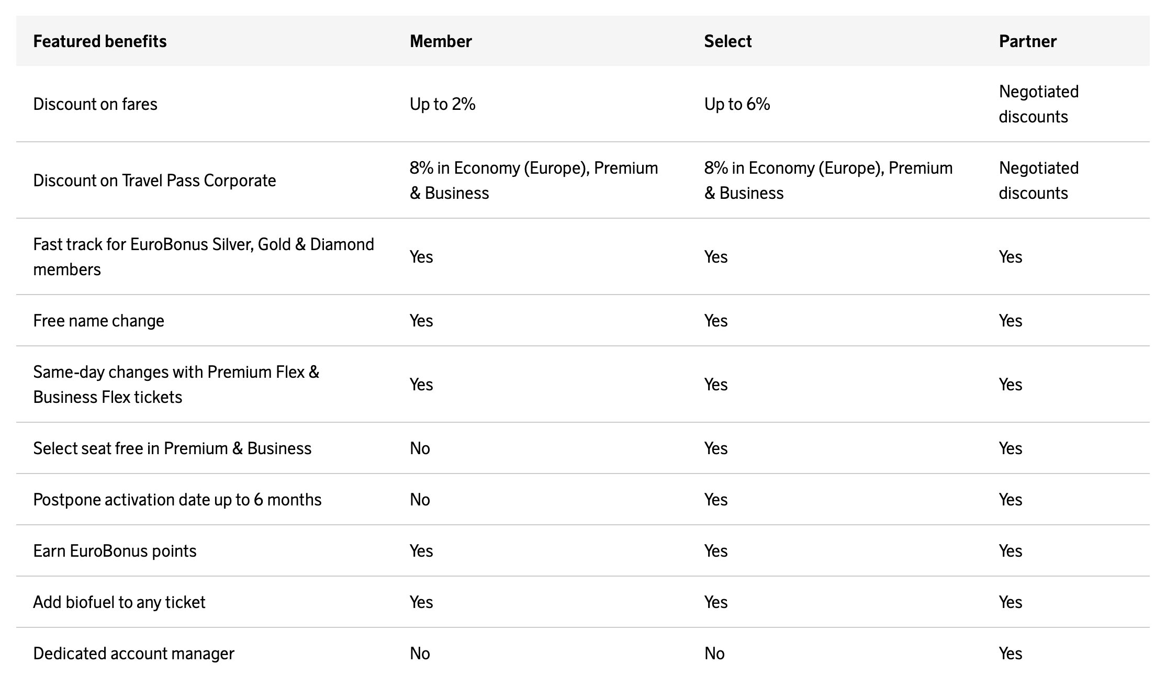Screen dimensions: 1166x676
Task: Click Select seat free in Premium & Business
Action: tap(172, 448)
